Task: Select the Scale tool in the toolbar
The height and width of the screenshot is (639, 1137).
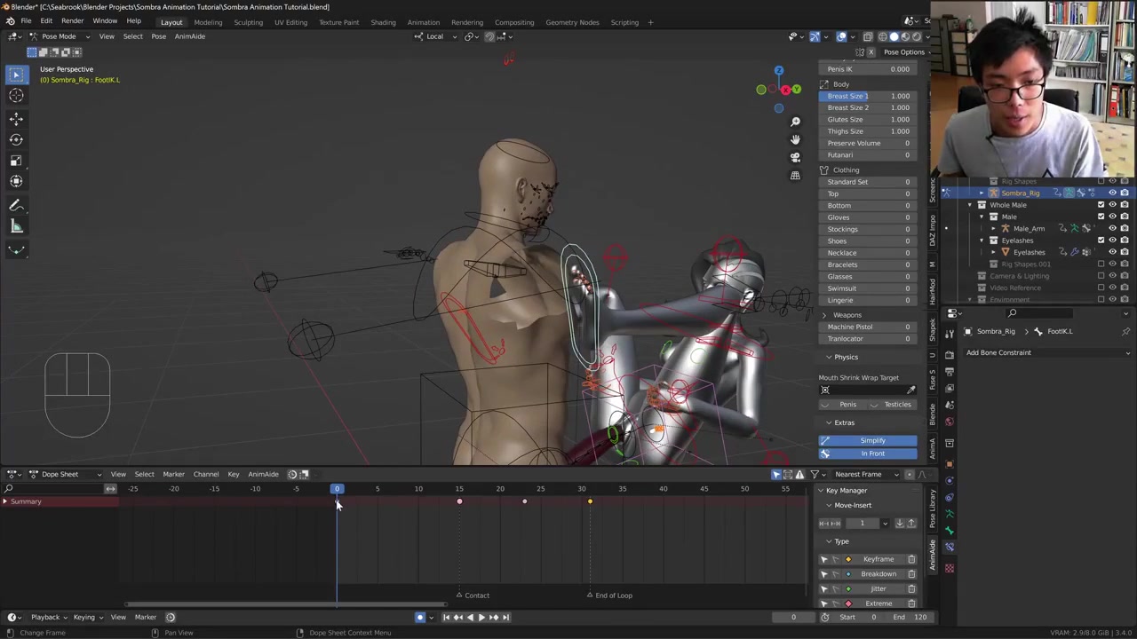Action: click(x=16, y=161)
